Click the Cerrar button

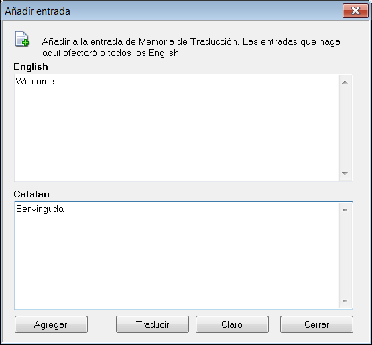(317, 324)
